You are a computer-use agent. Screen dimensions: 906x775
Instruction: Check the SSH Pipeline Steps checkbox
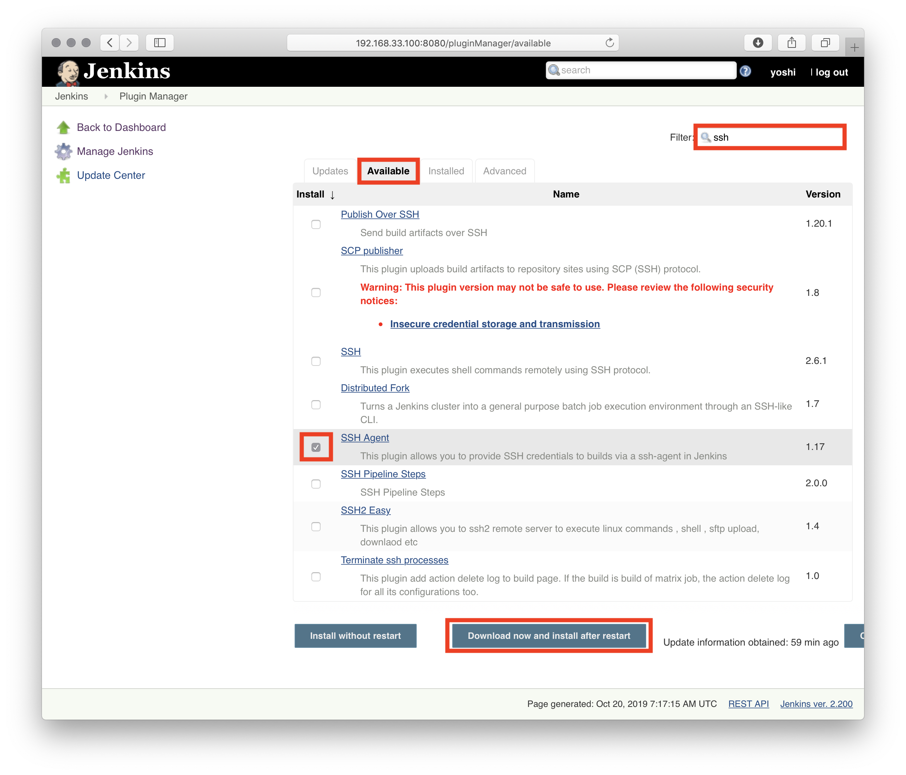pos(316,484)
